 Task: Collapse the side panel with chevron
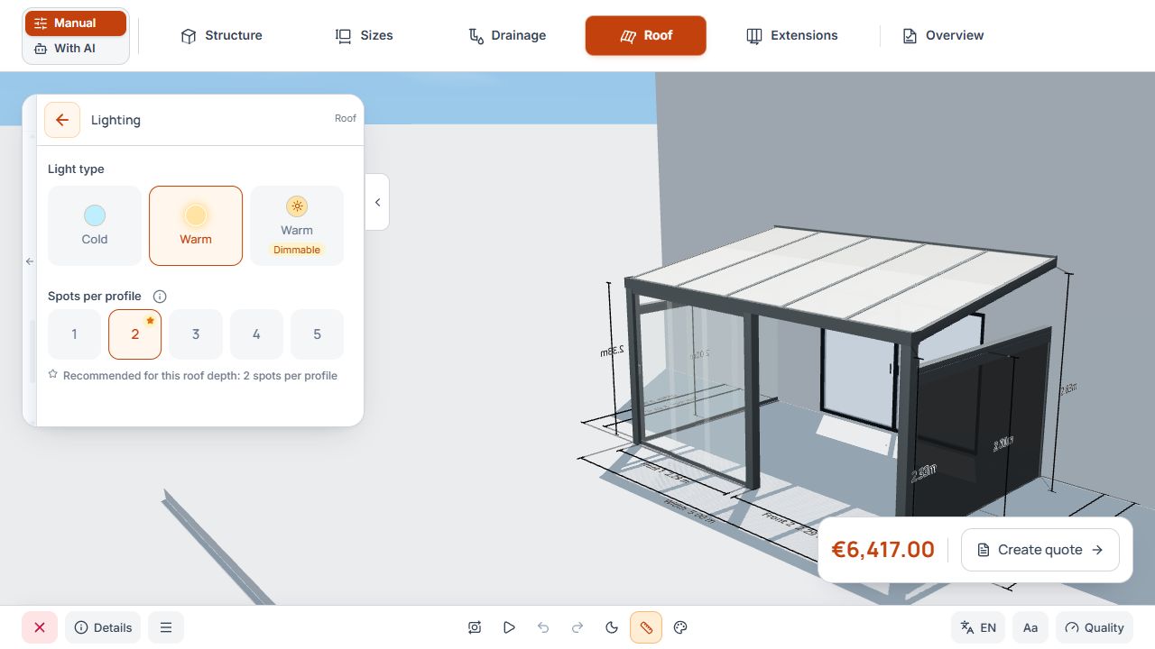point(377,202)
